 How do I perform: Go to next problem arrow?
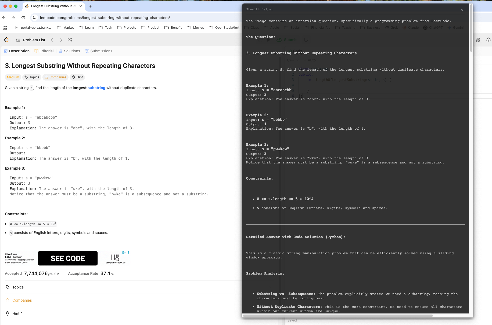61,40
